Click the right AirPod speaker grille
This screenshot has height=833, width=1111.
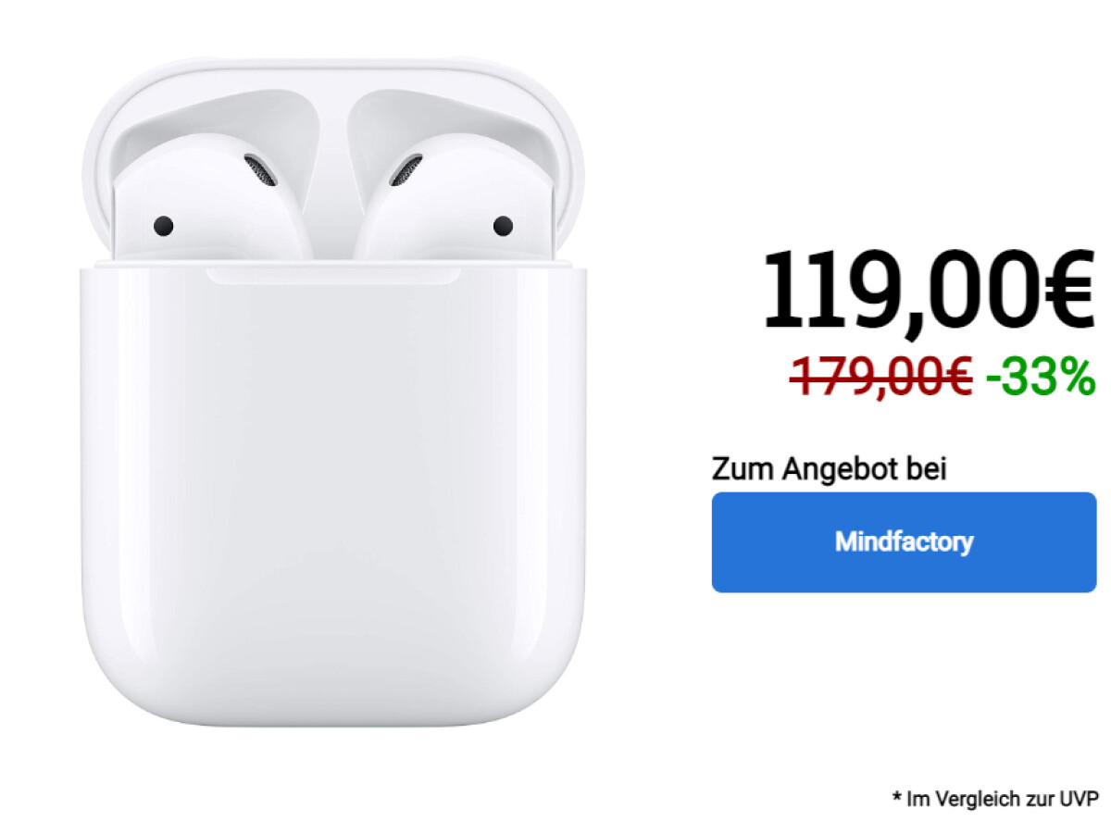click(x=405, y=171)
